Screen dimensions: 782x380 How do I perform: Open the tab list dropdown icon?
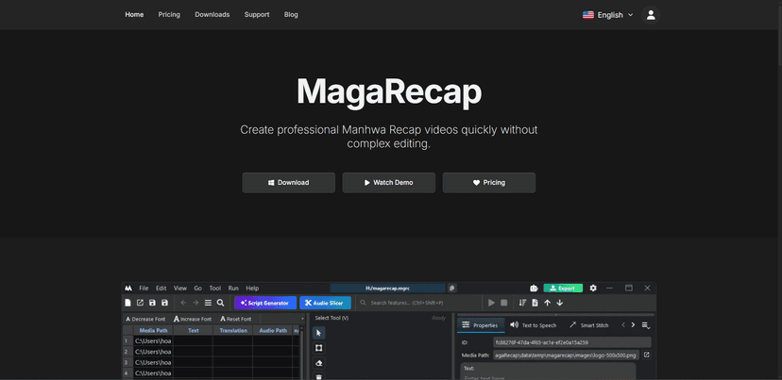646,325
